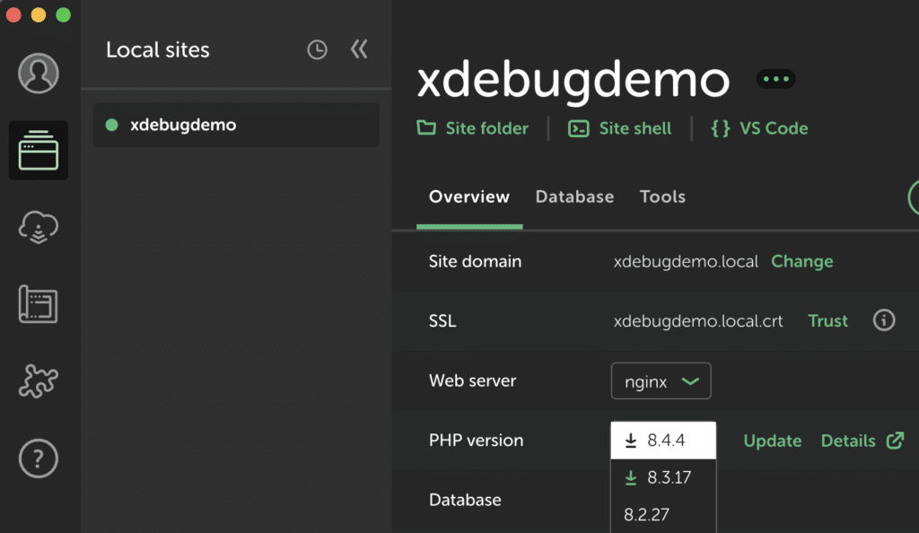
Task: Maximize the window with the green button
Action: coord(64,14)
